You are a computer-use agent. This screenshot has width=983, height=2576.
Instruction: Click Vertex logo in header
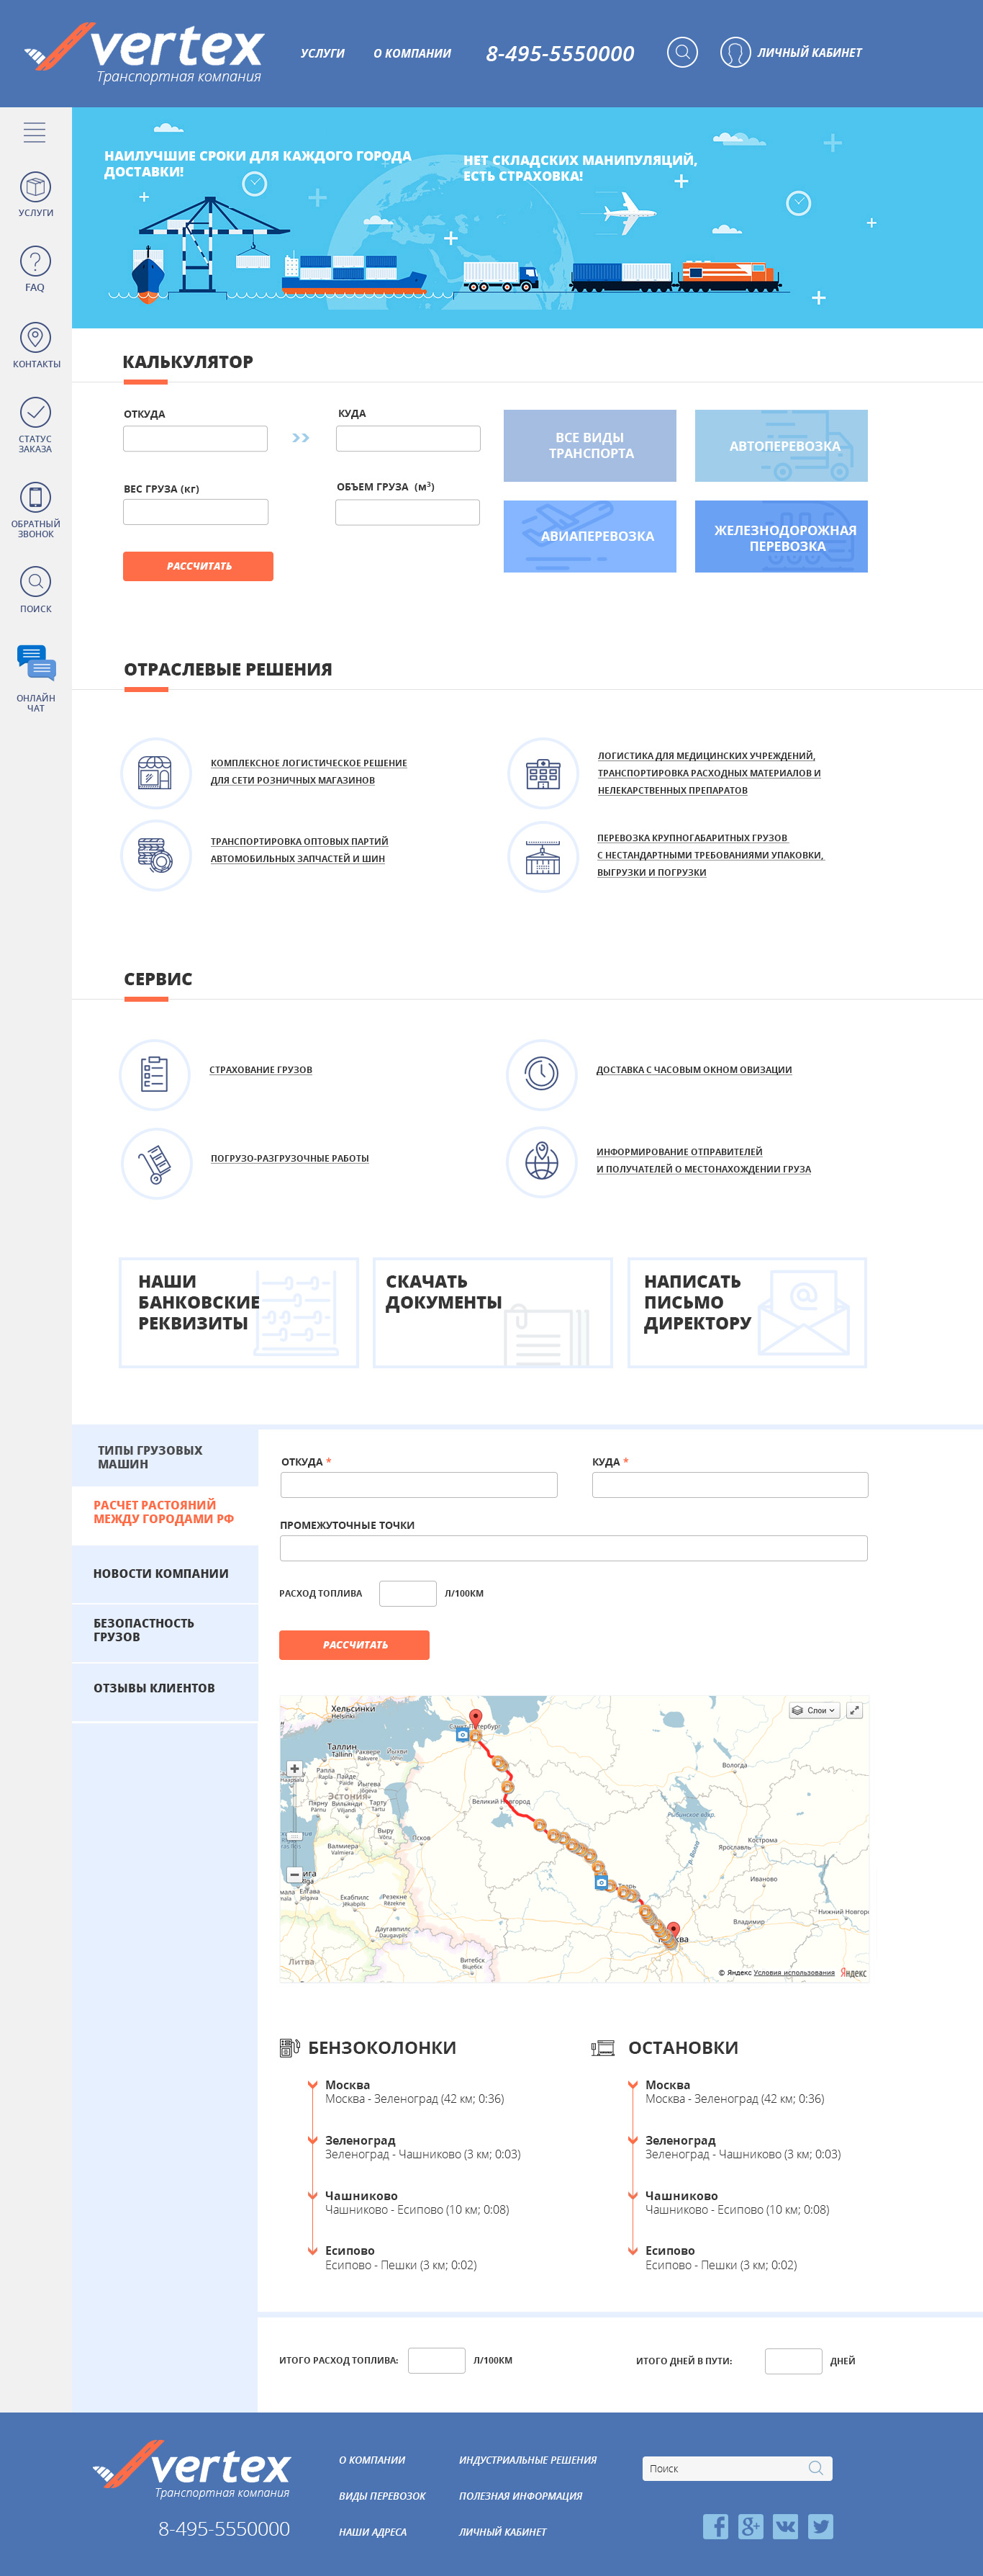[145, 53]
